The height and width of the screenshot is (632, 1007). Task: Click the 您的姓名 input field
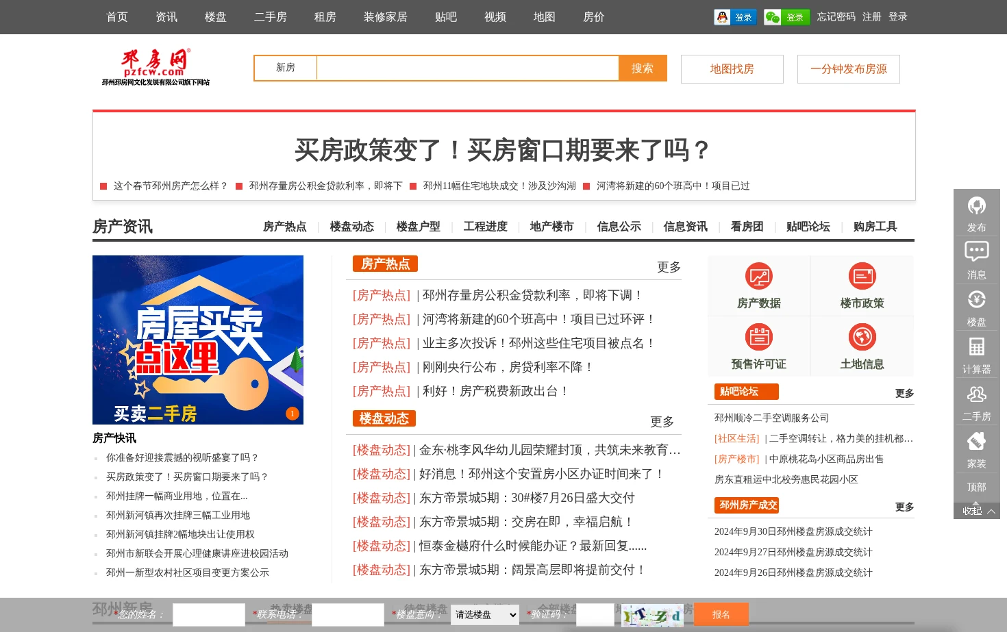(x=209, y=615)
